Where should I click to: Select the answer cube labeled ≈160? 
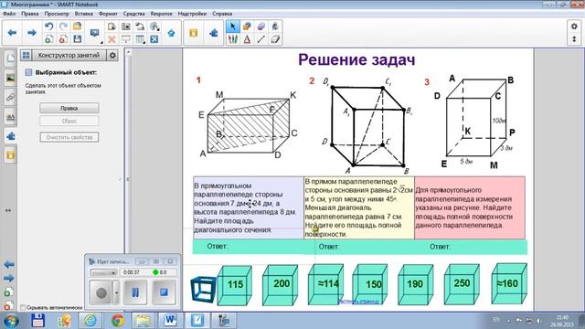click(x=509, y=283)
